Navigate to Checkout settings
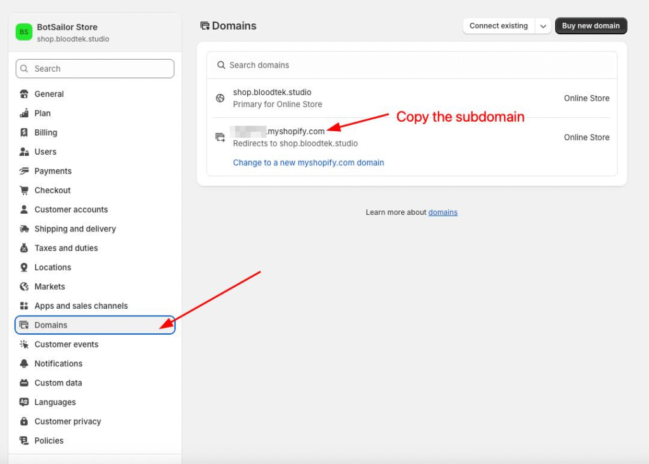The height and width of the screenshot is (464, 649). pos(95,190)
